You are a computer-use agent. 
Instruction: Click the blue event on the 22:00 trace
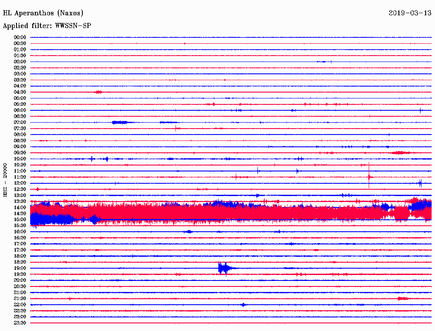coord(243,305)
